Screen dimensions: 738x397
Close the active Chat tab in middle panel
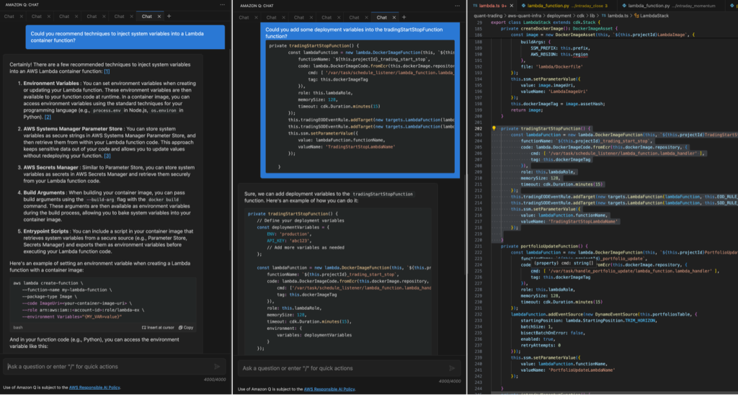[x=394, y=17]
